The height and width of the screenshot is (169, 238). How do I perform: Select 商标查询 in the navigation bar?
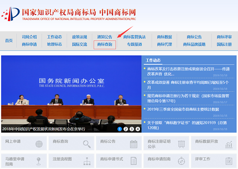click(x=105, y=44)
